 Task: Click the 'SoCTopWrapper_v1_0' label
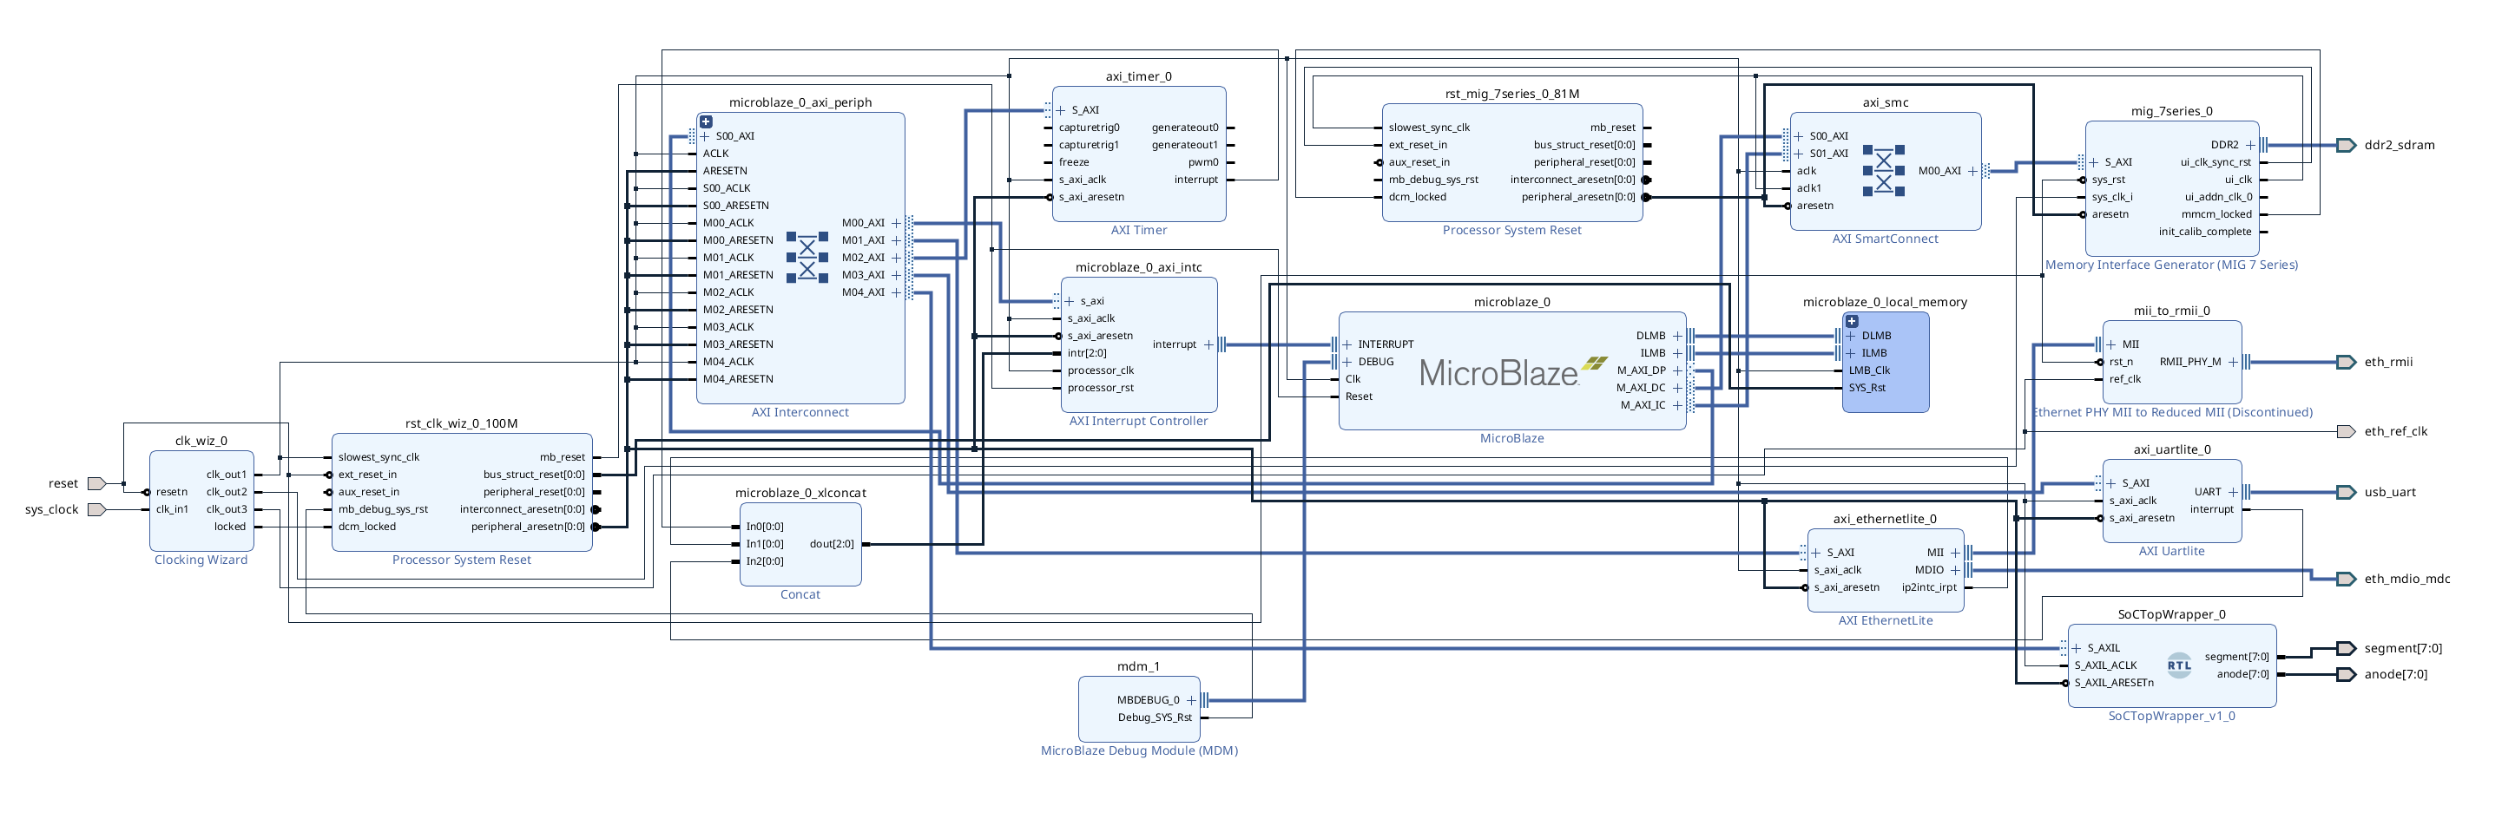[2170, 716]
